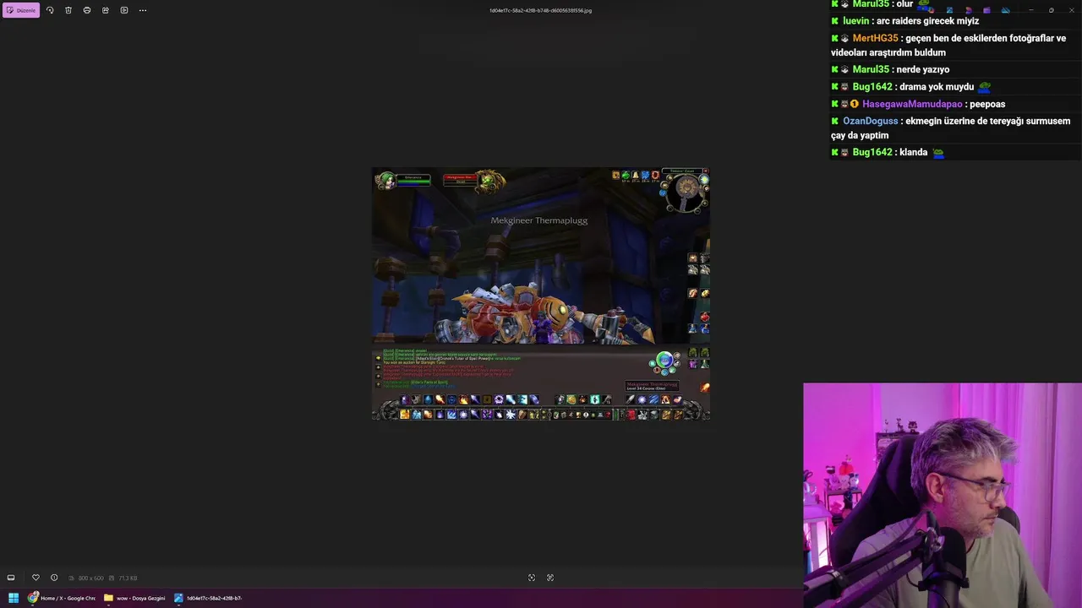Mark the photo as favorite with heart
This screenshot has height=608, width=1082.
pyautogui.click(x=36, y=578)
